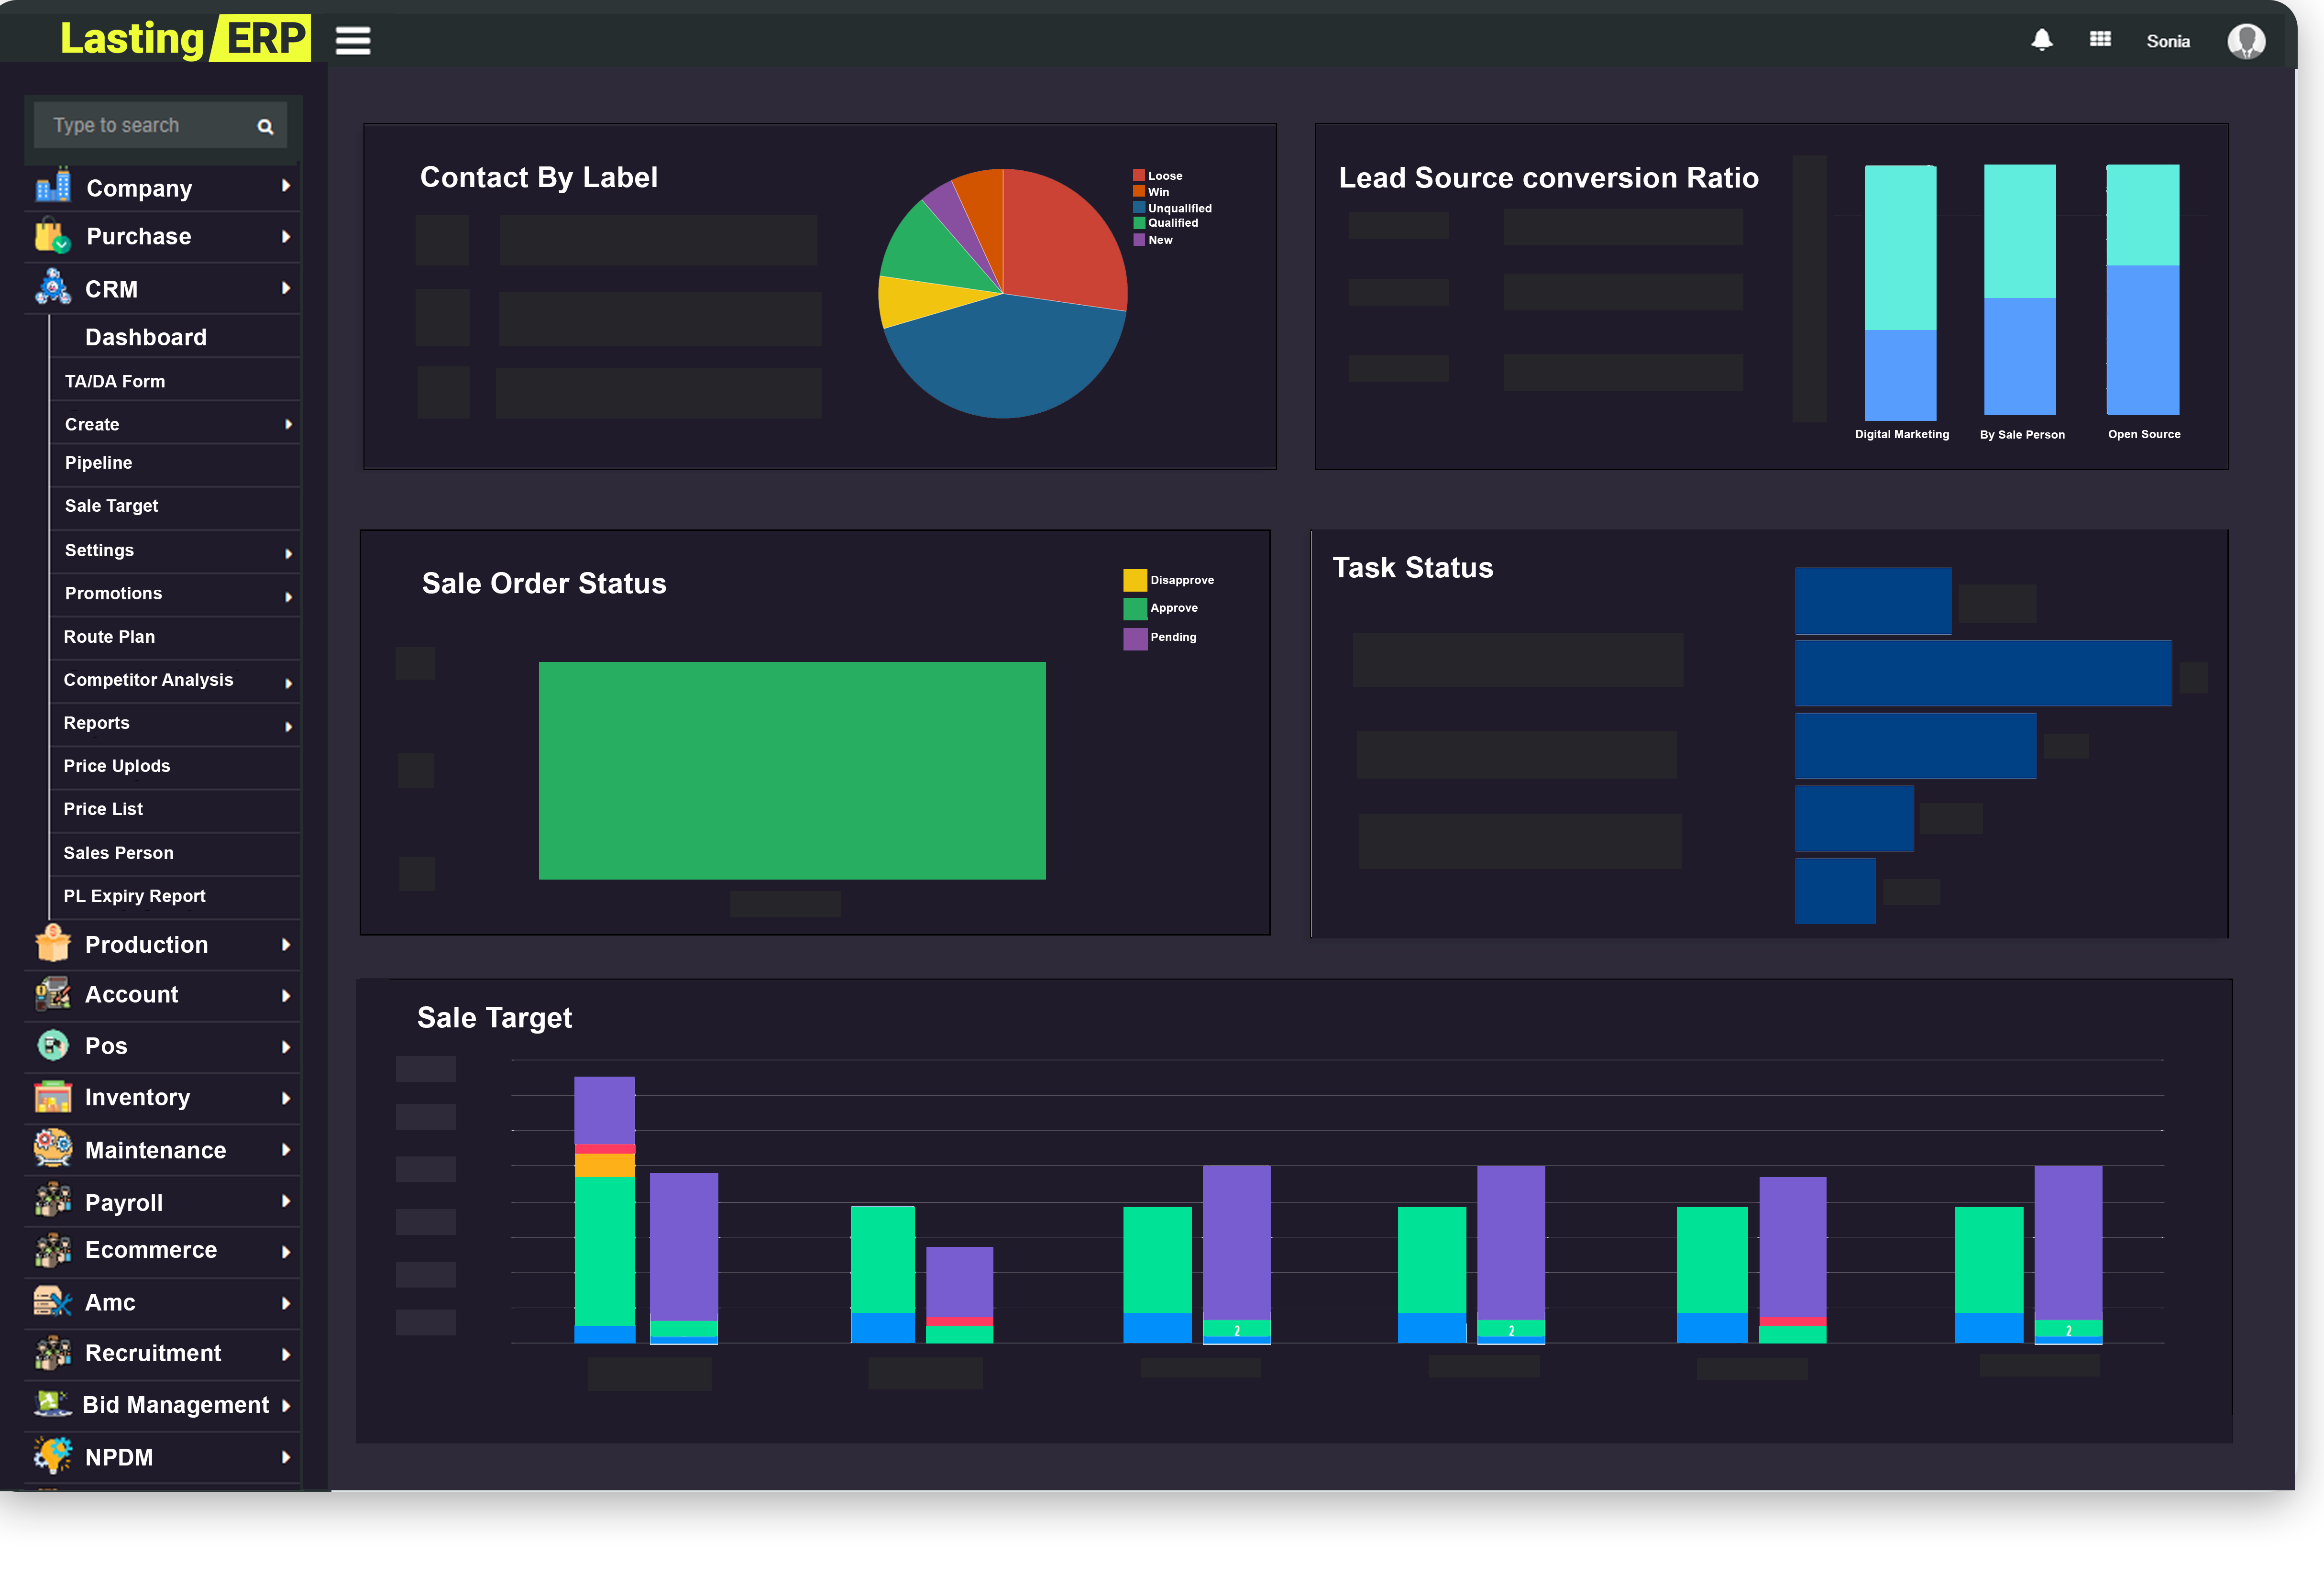
Task: Open the notifications bell
Action: (x=2041, y=40)
